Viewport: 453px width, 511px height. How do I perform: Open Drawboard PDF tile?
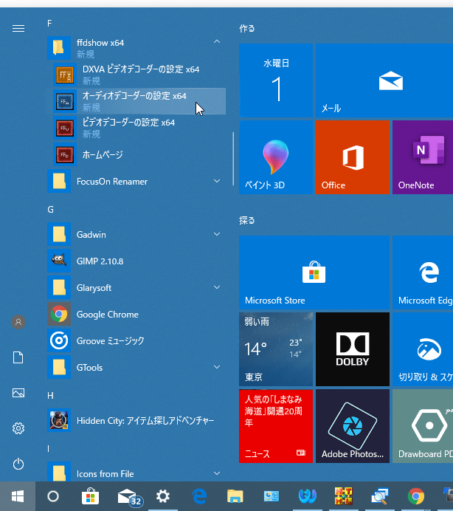click(423, 426)
